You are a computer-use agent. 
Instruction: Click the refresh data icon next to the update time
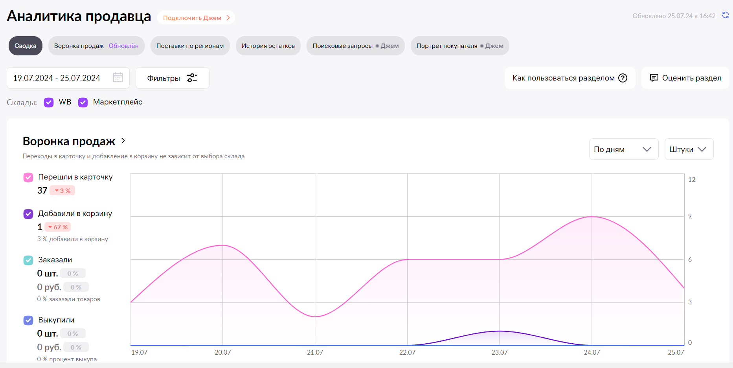726,15
